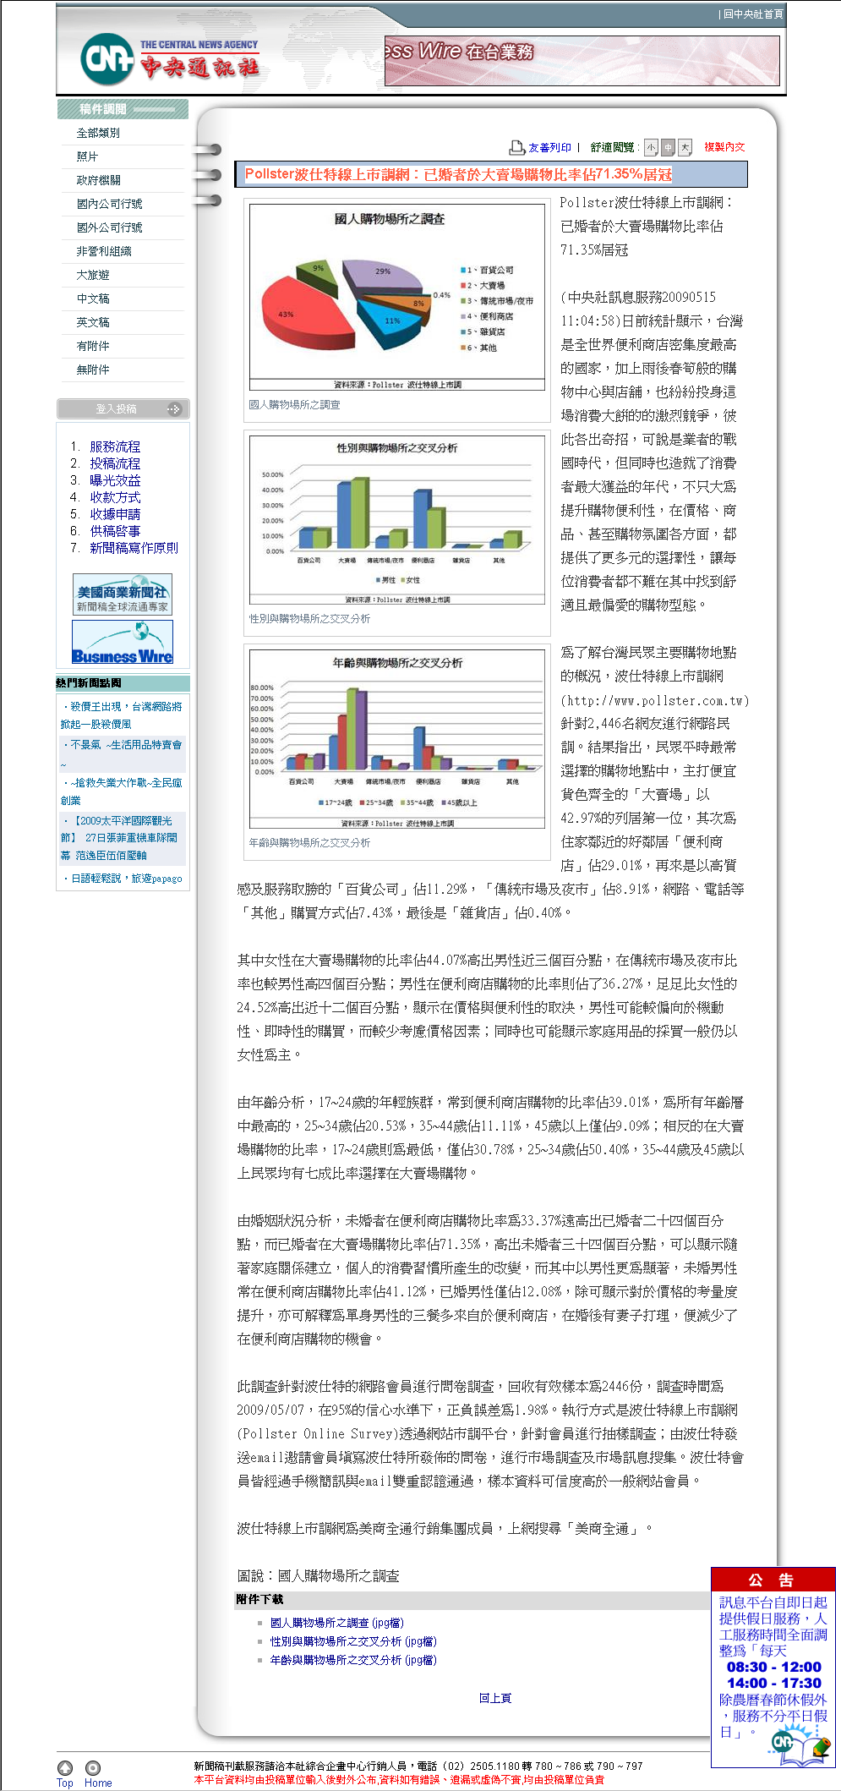Select 英文稿 category
This screenshot has height=1791, width=841.
coord(93,322)
